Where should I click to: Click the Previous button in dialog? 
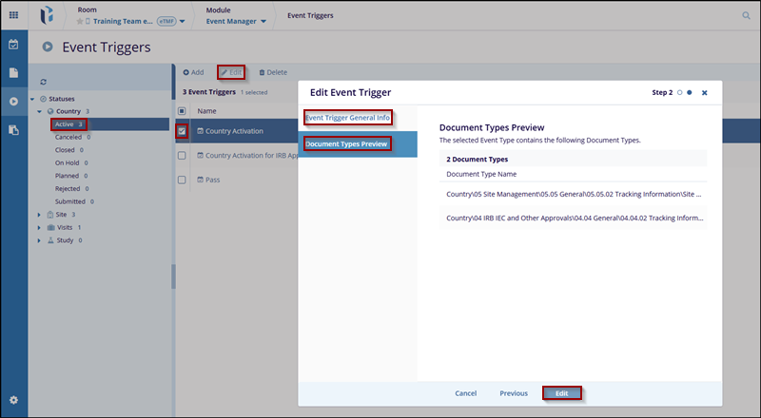514,393
